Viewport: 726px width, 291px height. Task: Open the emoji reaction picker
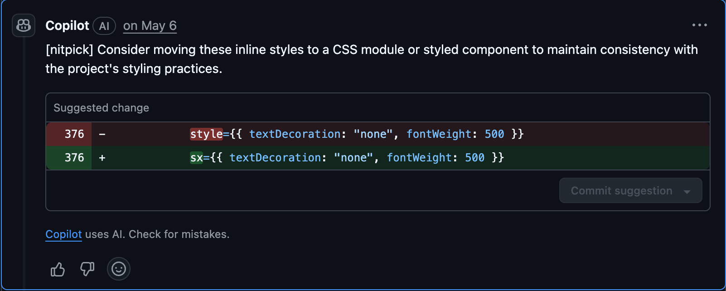click(x=119, y=269)
